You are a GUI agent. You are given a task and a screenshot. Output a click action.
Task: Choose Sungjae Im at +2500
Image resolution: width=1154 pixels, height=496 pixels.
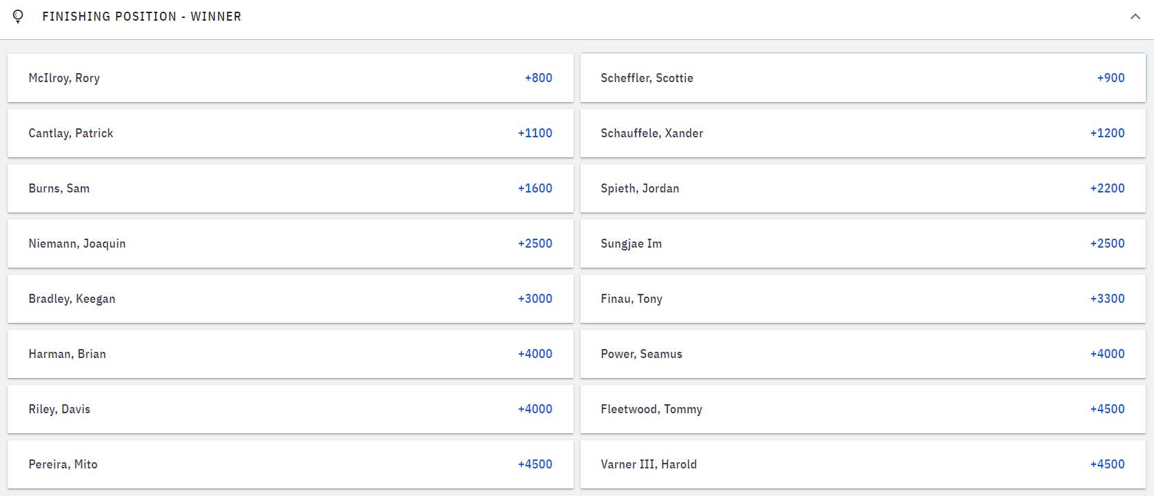click(863, 244)
